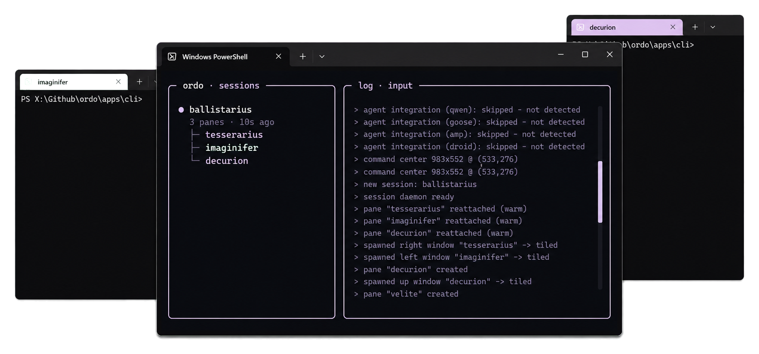Click terminal icon on decurion tab
The width and height of the screenshot is (759, 354).
(x=580, y=27)
